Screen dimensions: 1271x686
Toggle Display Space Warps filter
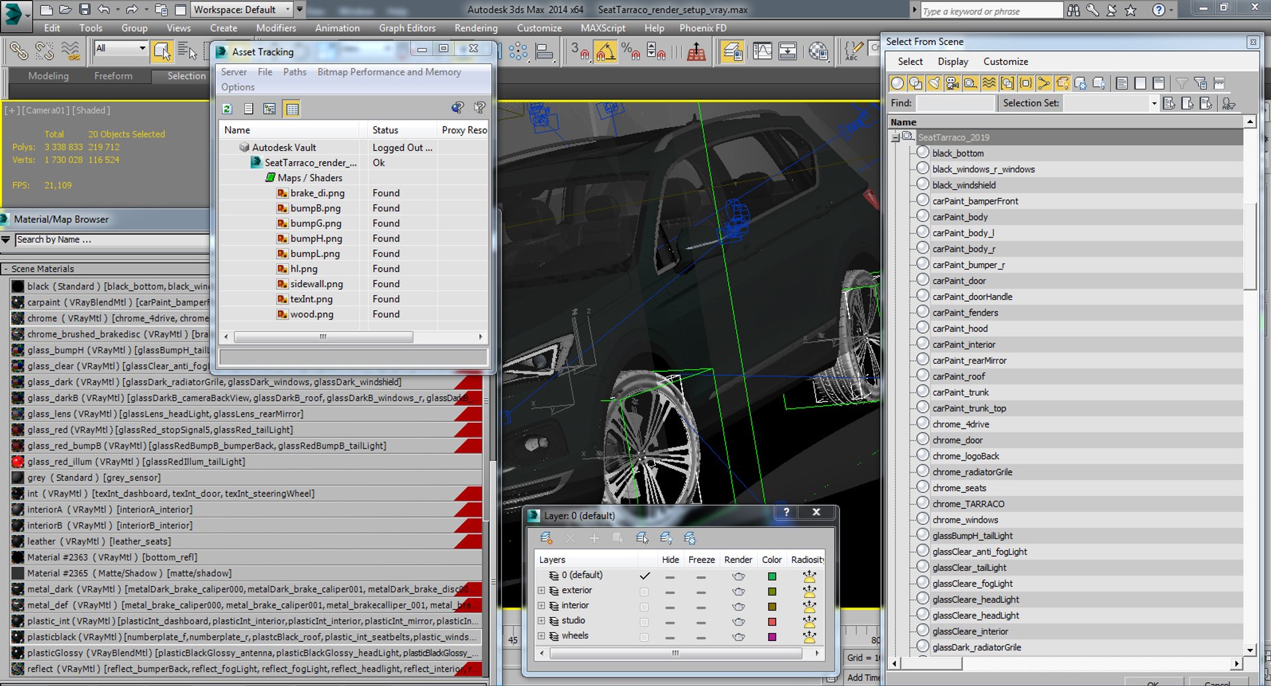click(x=989, y=83)
